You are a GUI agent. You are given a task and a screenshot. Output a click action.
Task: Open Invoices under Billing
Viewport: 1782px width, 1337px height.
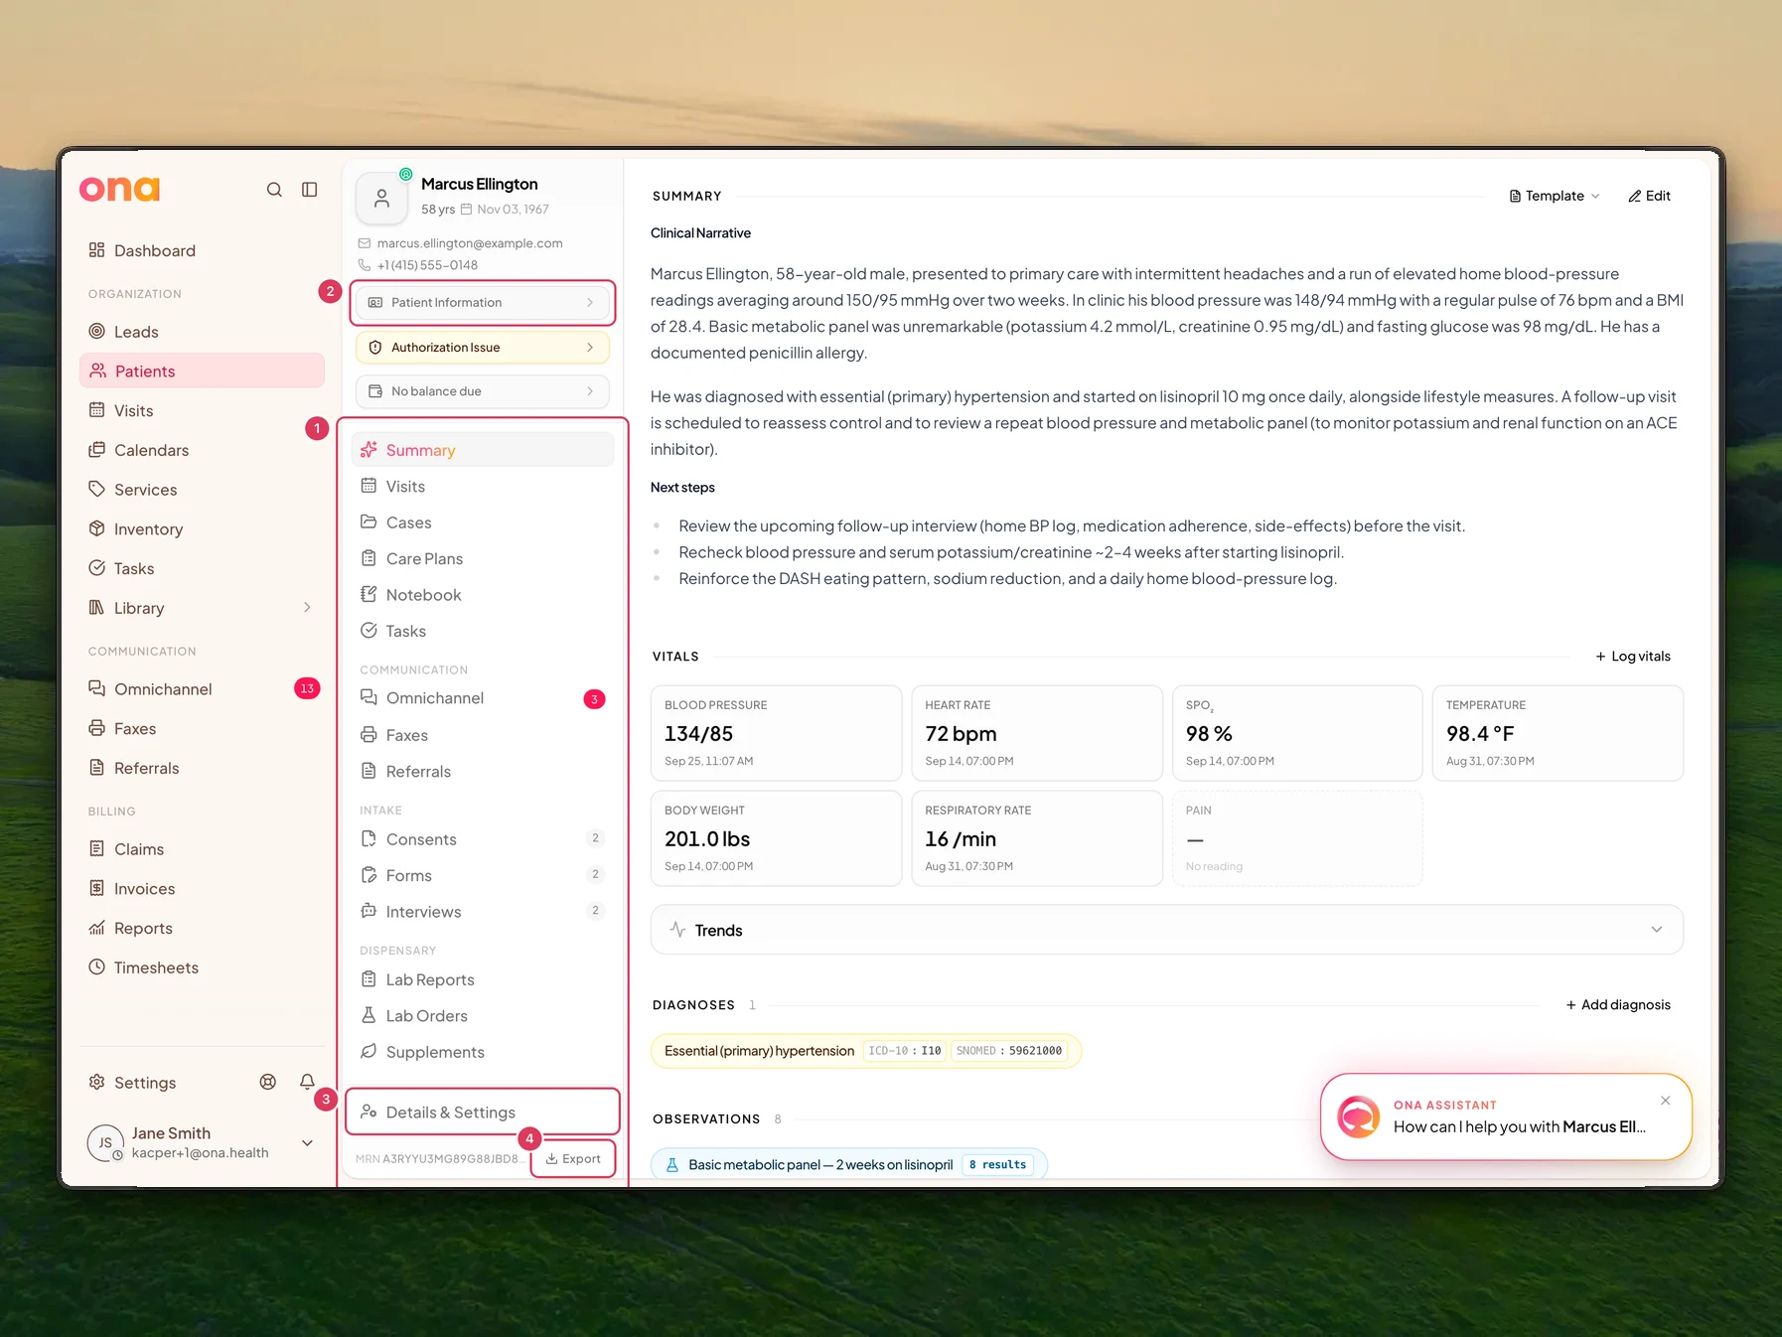pos(202,888)
